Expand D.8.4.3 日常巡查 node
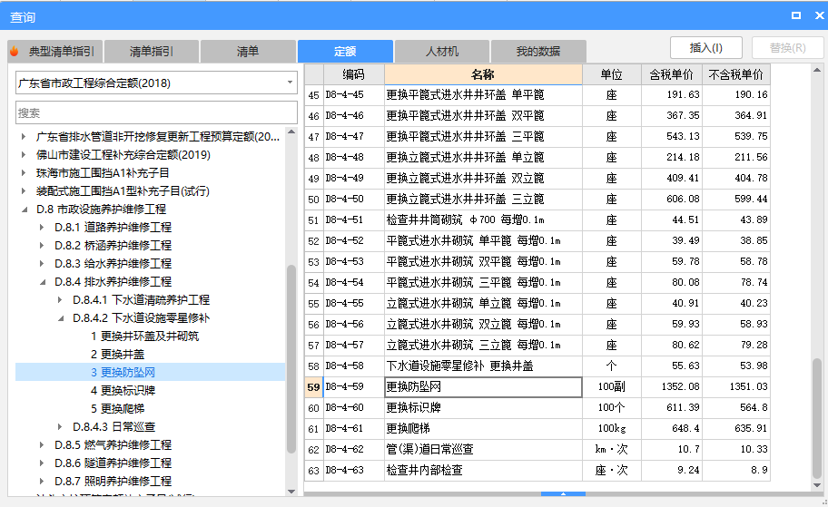828x507 pixels. coord(60,426)
